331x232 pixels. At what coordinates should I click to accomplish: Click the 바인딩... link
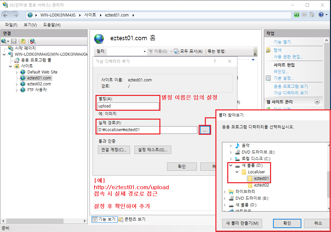click(x=281, y=72)
